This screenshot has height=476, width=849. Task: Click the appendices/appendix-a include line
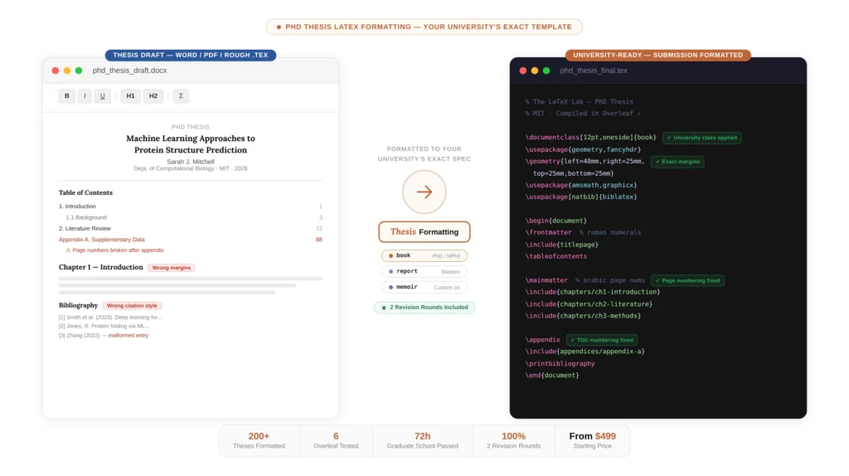(585, 352)
